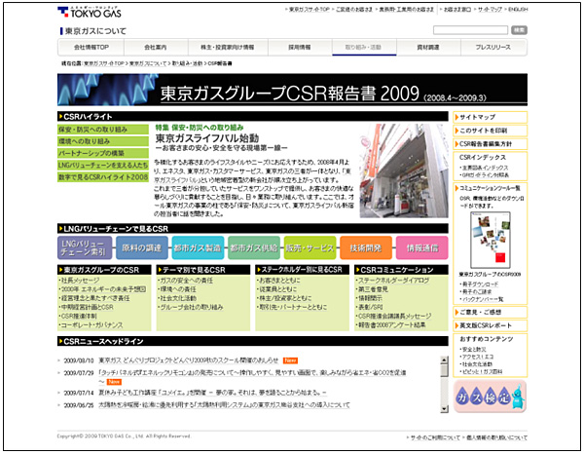The height and width of the screenshot is (454, 584).
Task: Open the 会社情報TOP tab
Action: click(x=91, y=48)
